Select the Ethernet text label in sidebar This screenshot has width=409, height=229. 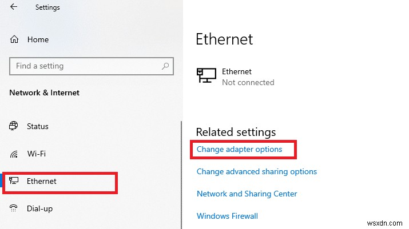[42, 181]
